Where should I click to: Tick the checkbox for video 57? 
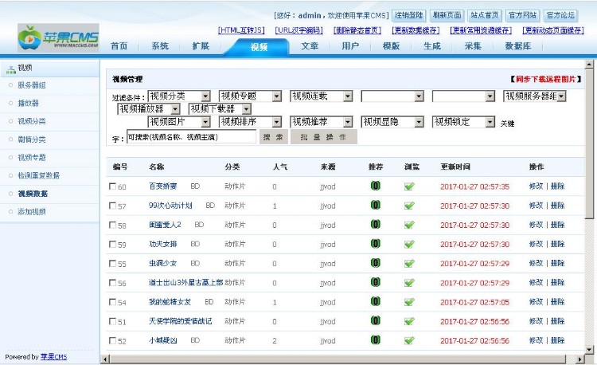112,206
